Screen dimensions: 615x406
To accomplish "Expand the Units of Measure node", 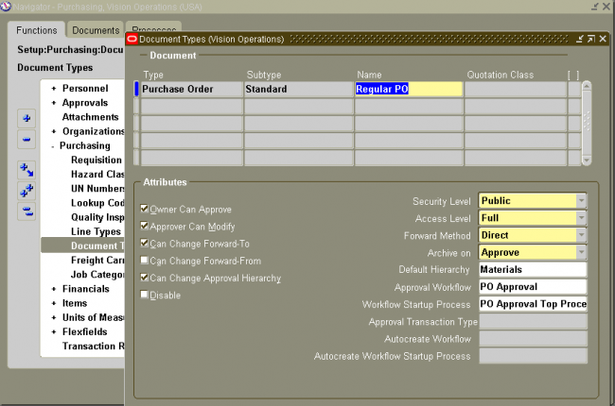I will point(54,318).
